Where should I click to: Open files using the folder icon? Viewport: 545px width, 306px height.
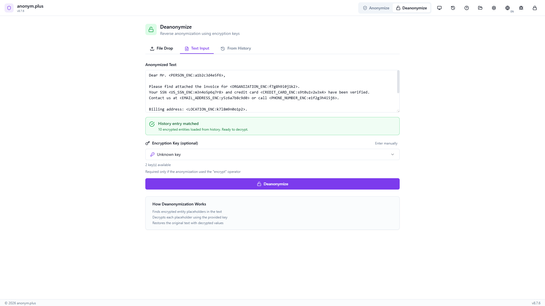(480, 8)
